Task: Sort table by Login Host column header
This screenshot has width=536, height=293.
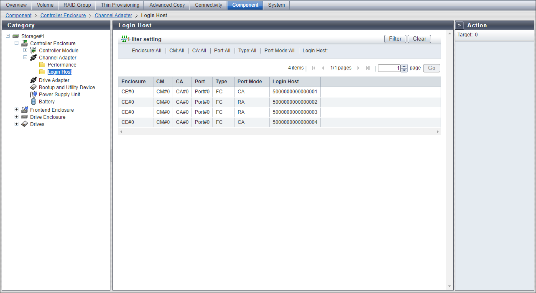Action: point(286,82)
